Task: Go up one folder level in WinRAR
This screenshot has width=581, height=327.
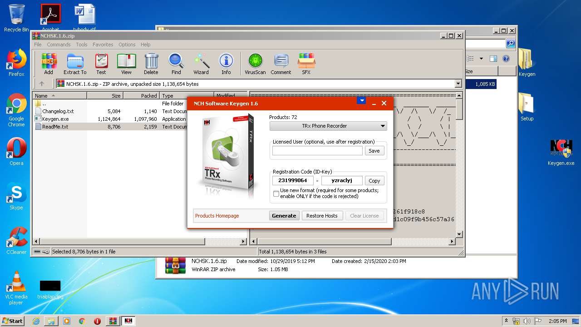Action: (42, 84)
